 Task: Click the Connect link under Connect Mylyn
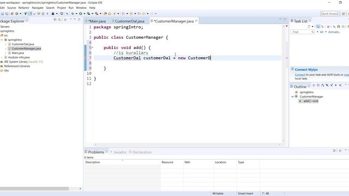[300, 75]
